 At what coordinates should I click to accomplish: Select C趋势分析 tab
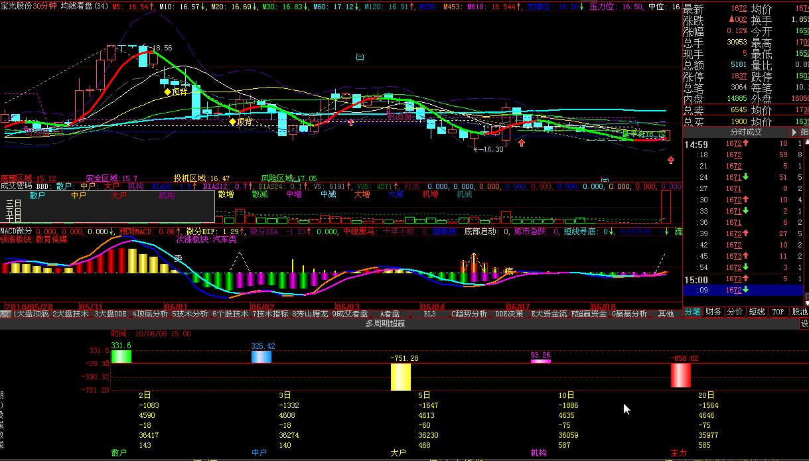tap(469, 314)
